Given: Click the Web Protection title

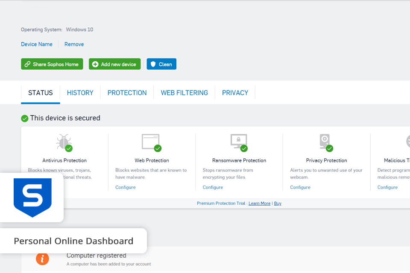Looking at the screenshot, I should pyautogui.click(x=152, y=160).
